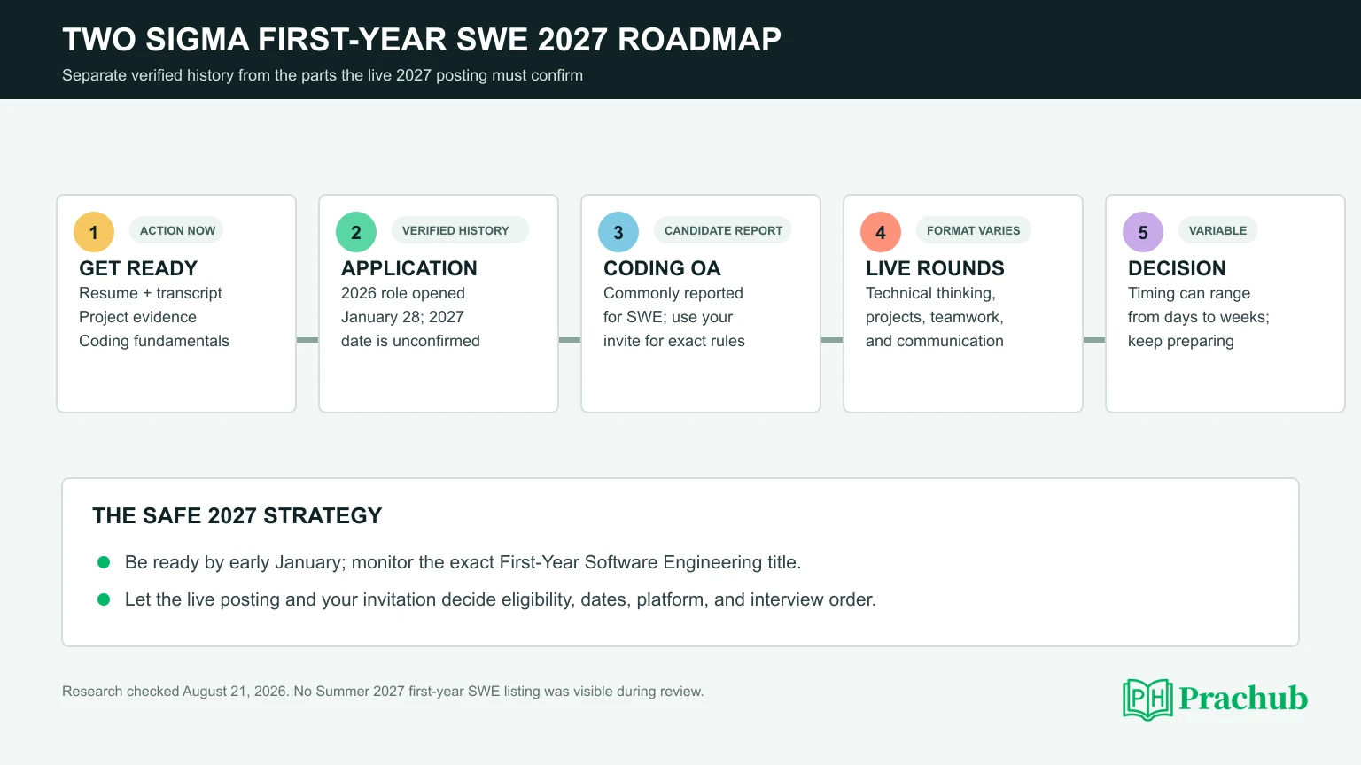1361x765 pixels.
Task: Click the Prachub brand name
Action: click(x=1243, y=699)
